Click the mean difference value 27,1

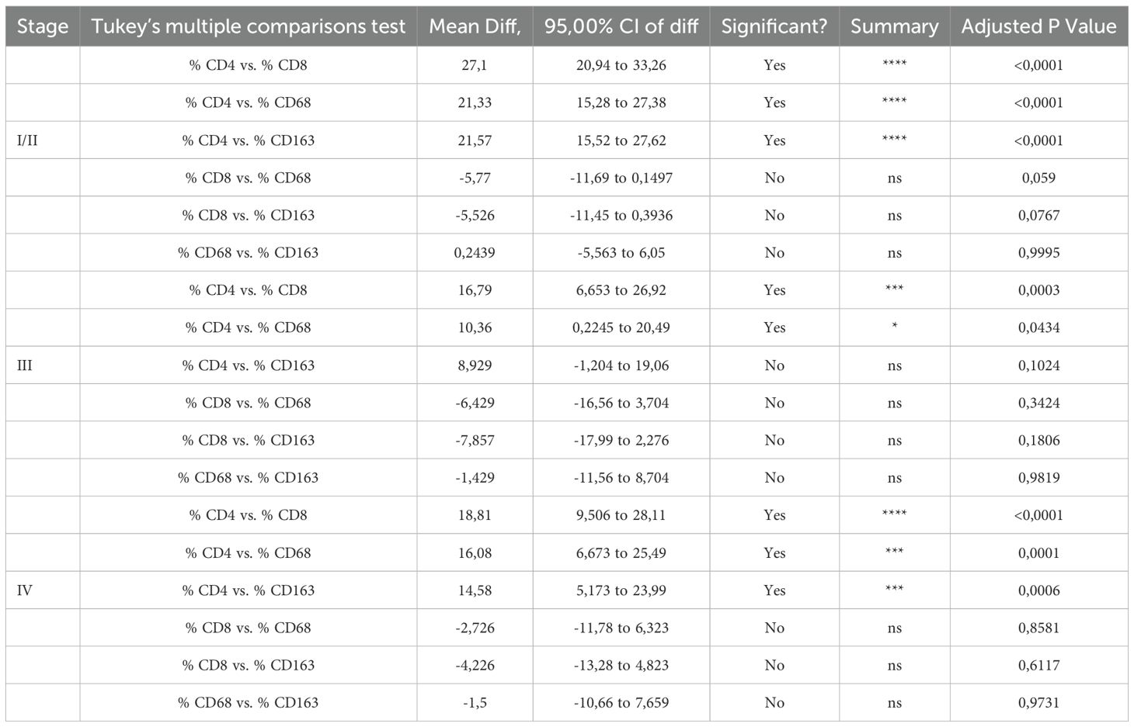(475, 65)
